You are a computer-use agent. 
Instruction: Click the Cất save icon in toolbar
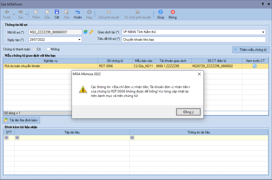[x=57, y=12]
